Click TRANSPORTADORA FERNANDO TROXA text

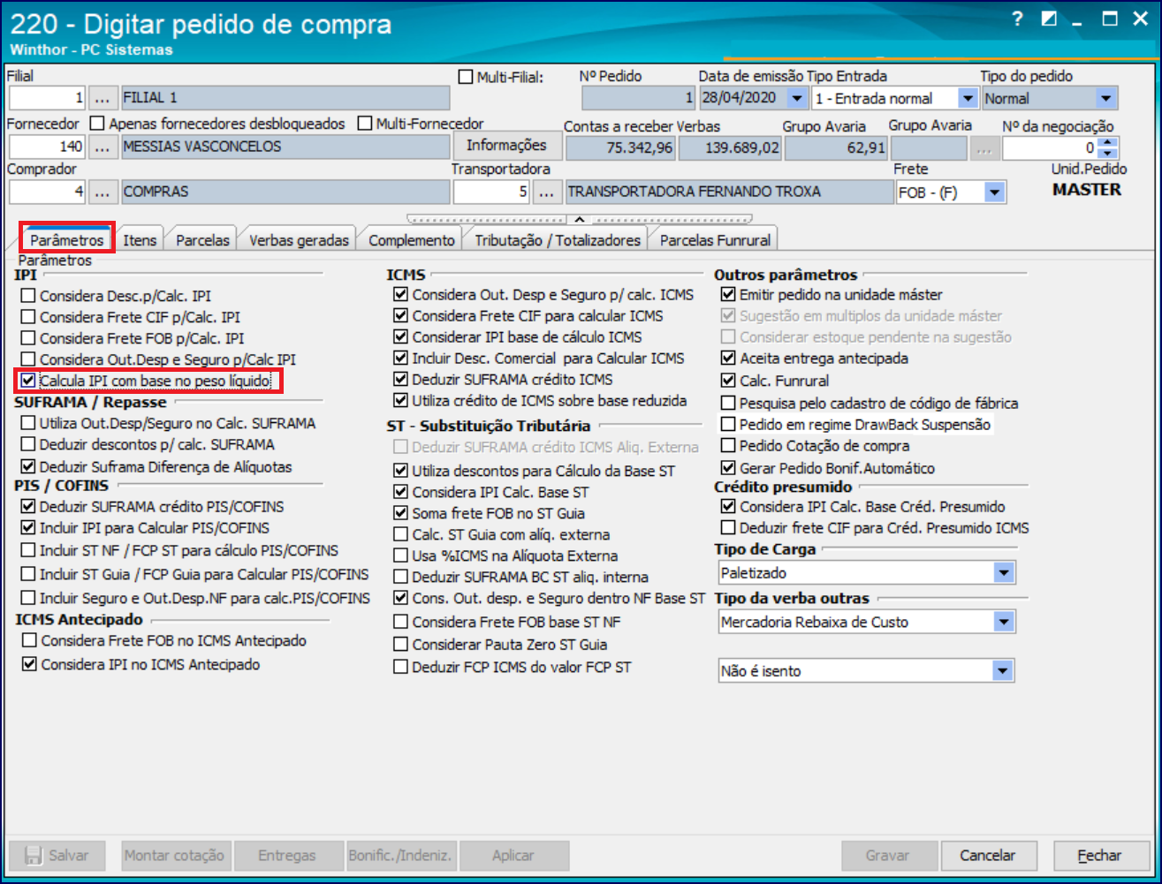tap(695, 192)
